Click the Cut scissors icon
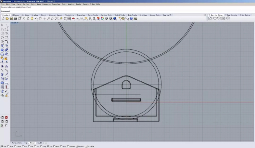Viewport: 255px width, 148px height. coord(24,19)
